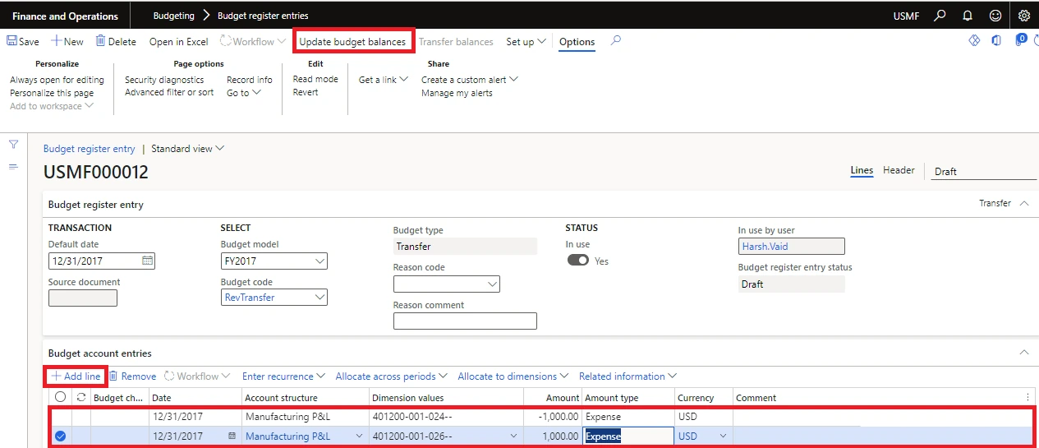The height and width of the screenshot is (448, 1039).
Task: Open Allocate to dimensions dropdown
Action: pyautogui.click(x=513, y=376)
